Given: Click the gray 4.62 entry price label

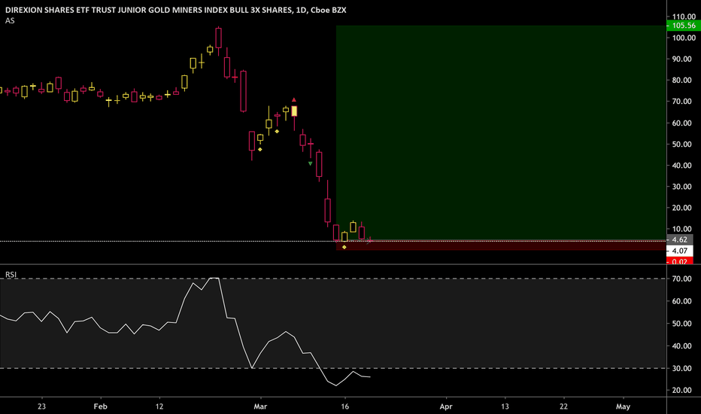Looking at the screenshot, I should [x=679, y=240].
